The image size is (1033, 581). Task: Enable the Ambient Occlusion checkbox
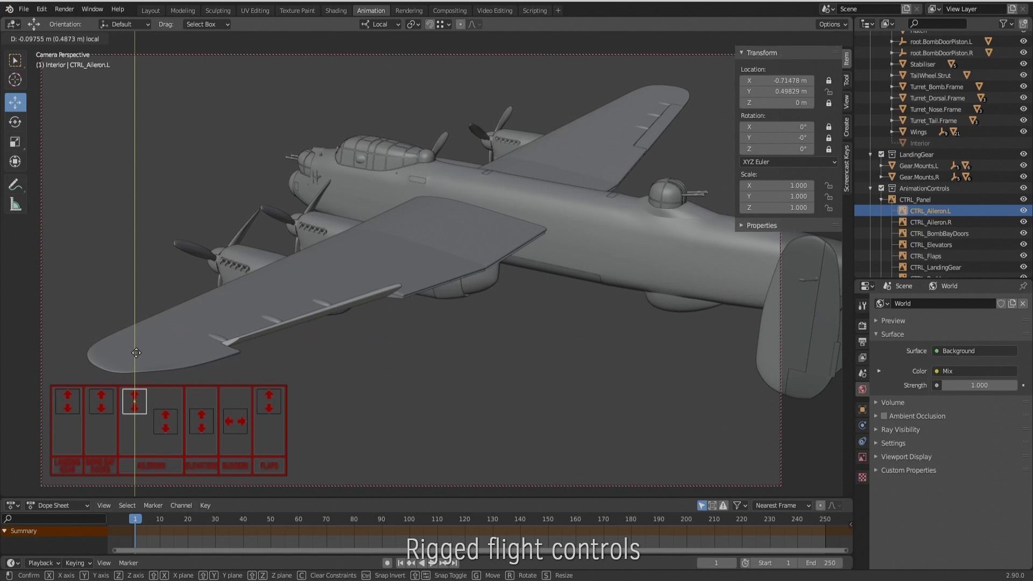[x=884, y=416]
